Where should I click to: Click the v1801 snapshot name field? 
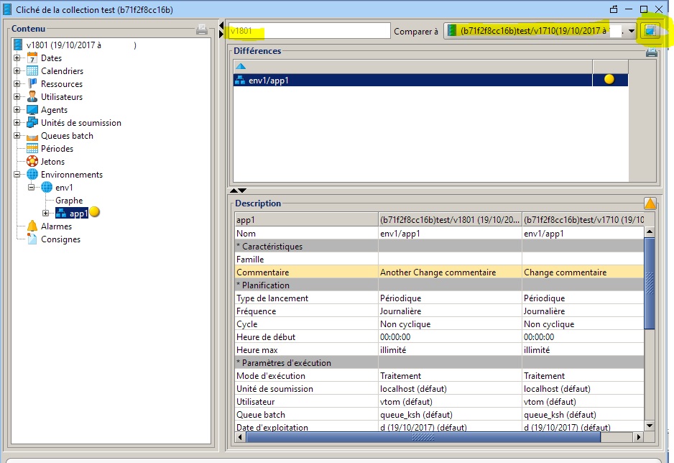tap(309, 31)
